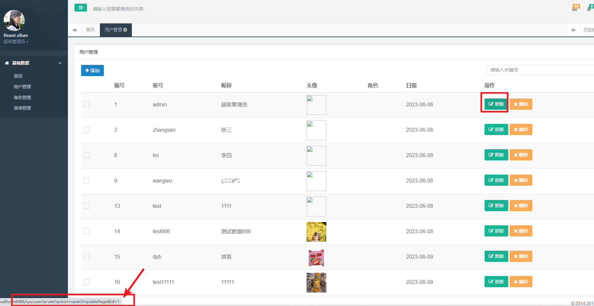Focus the 请输入关键词 search field

click(540, 70)
